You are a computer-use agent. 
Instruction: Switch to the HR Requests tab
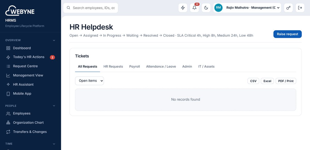point(113,66)
